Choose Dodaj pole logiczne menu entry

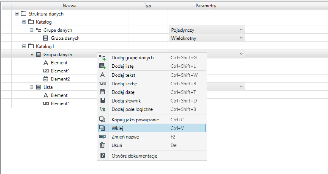click(152, 109)
